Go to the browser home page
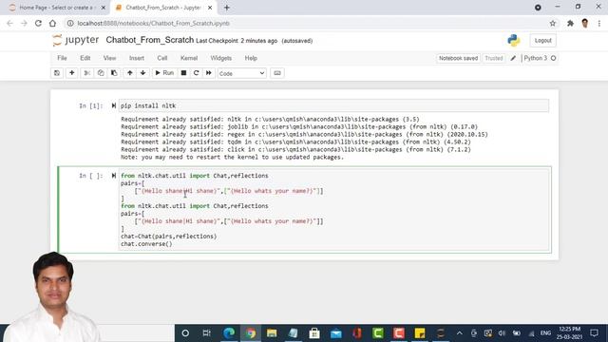 (53, 23)
